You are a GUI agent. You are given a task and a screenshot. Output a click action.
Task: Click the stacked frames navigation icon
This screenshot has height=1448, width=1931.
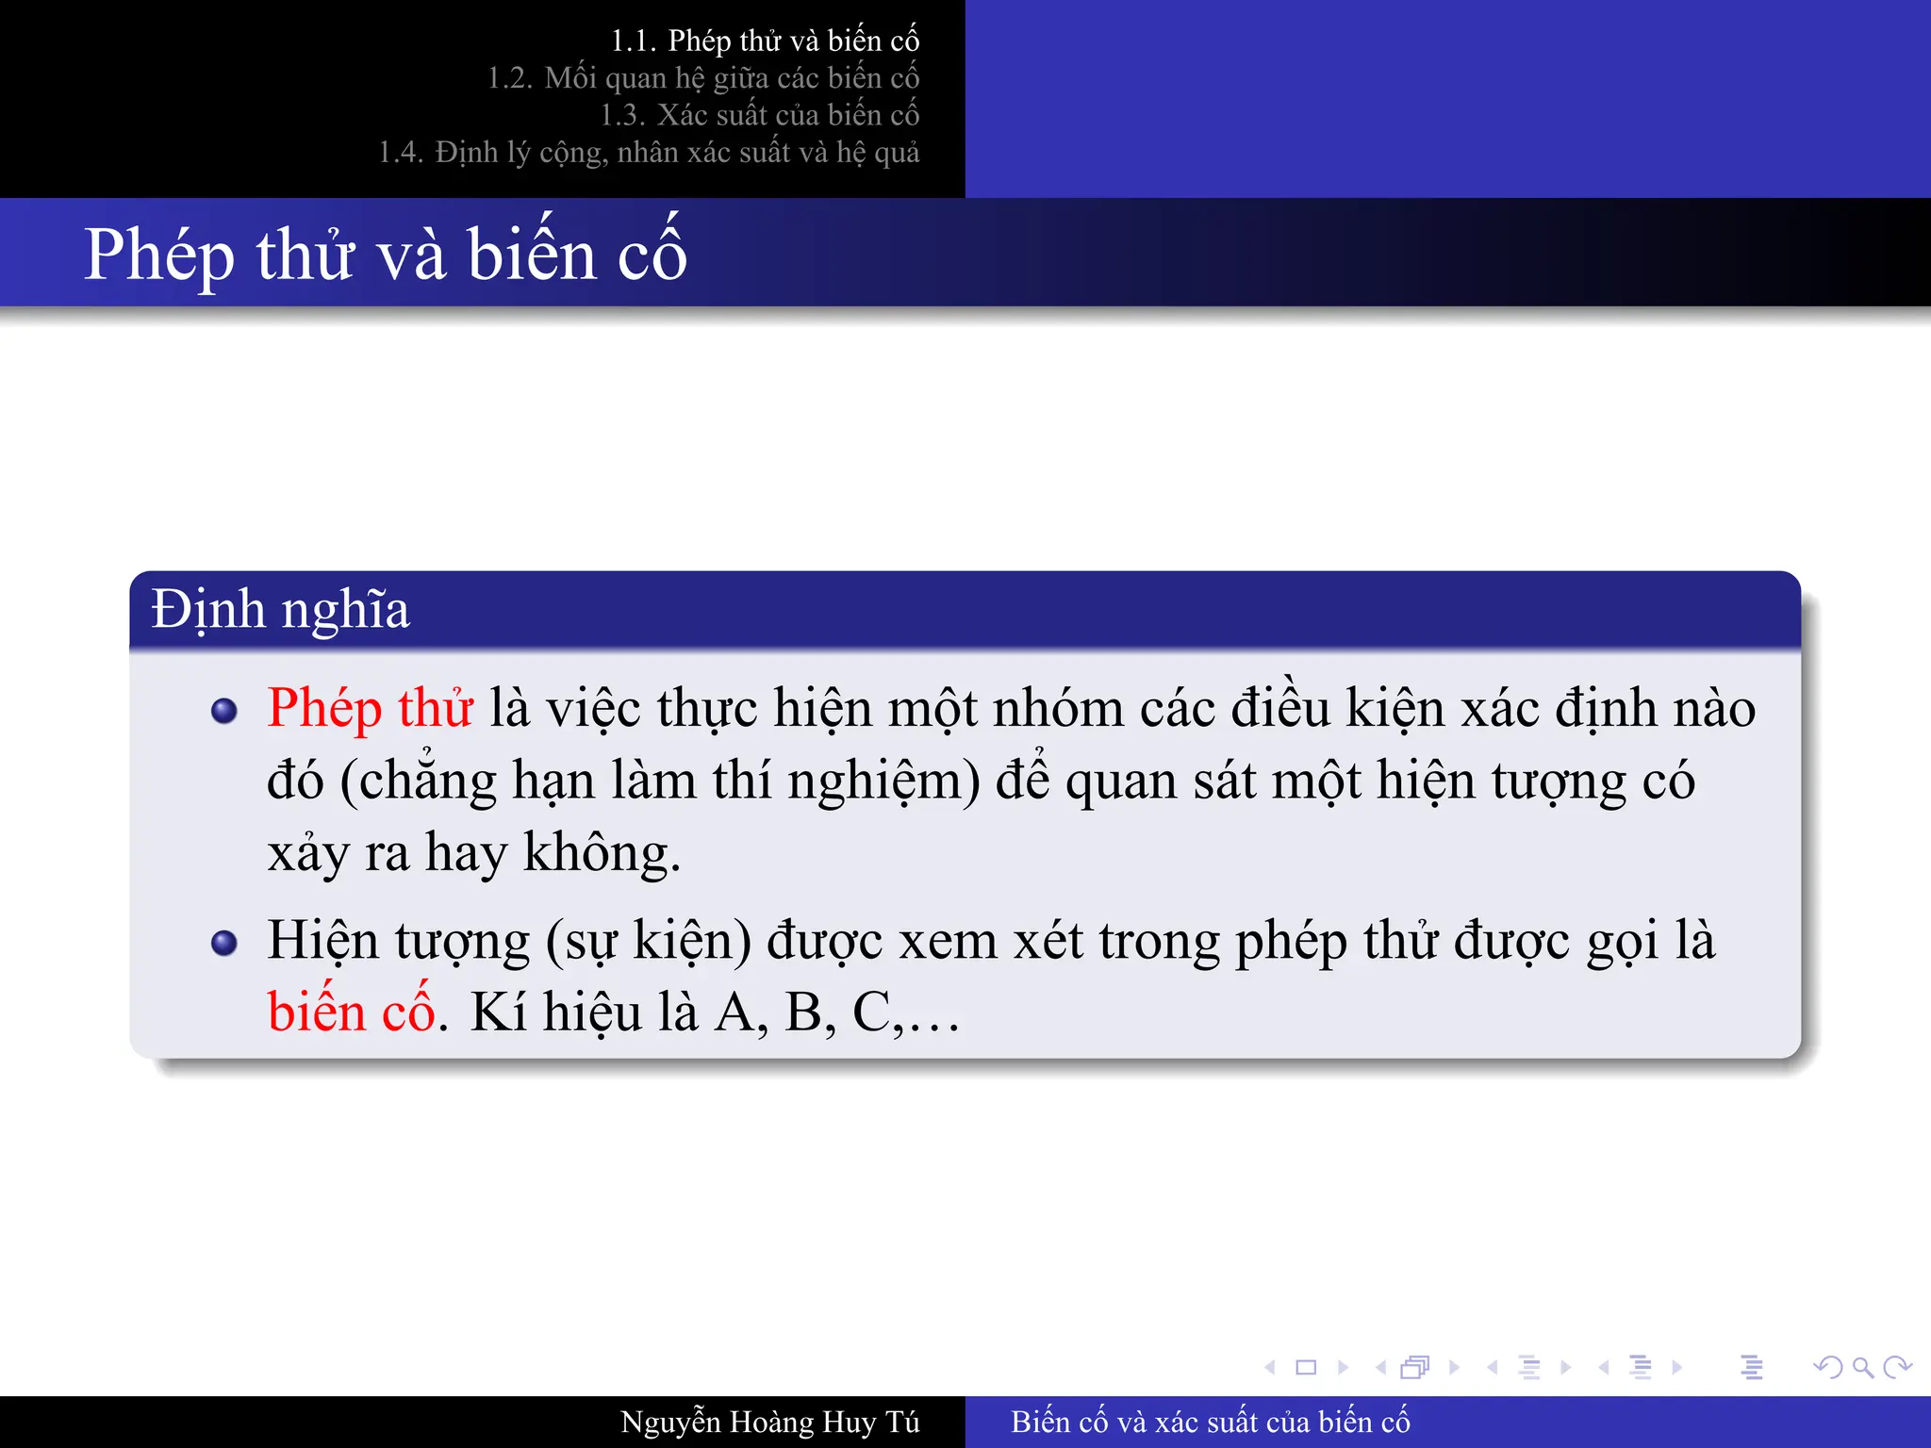click(1415, 1367)
